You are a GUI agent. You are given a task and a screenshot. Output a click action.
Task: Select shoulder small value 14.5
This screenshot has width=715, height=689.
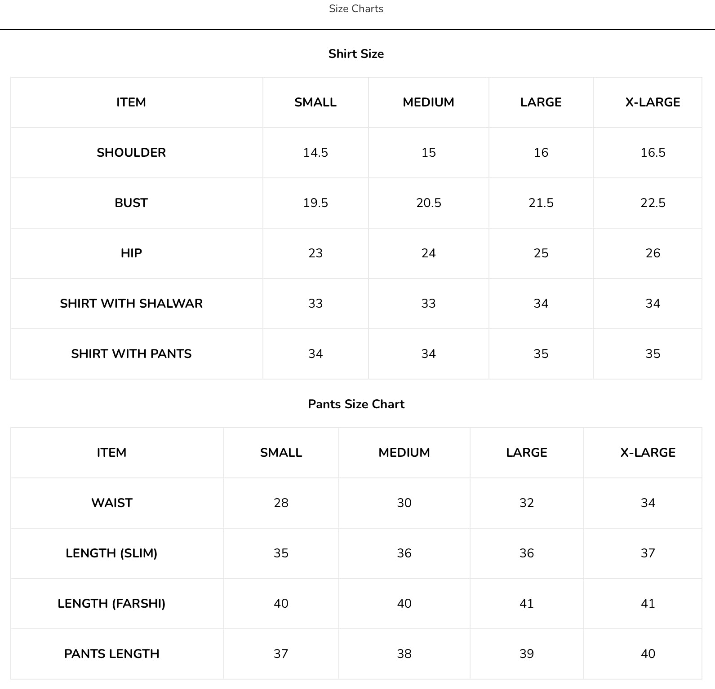click(x=315, y=153)
